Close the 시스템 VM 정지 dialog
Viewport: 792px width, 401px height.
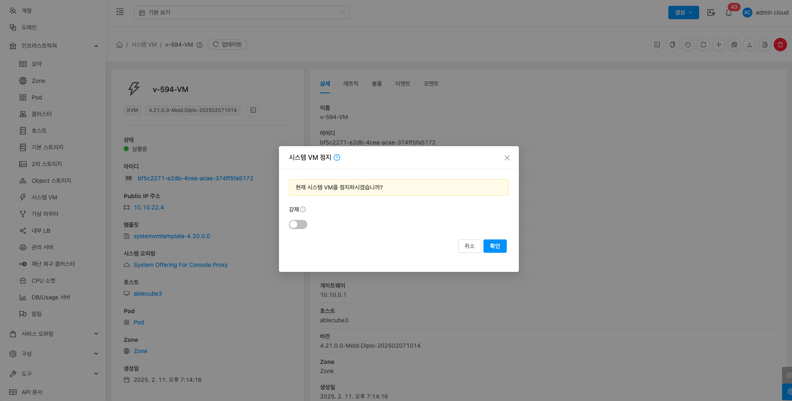click(507, 158)
